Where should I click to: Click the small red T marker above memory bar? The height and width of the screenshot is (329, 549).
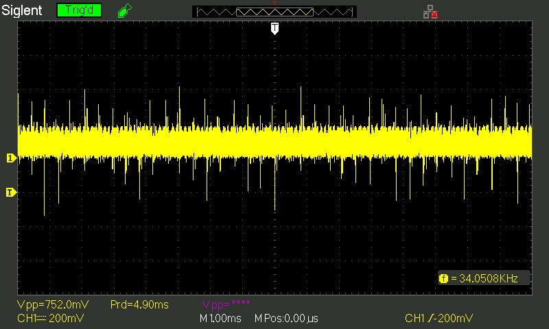275,3
